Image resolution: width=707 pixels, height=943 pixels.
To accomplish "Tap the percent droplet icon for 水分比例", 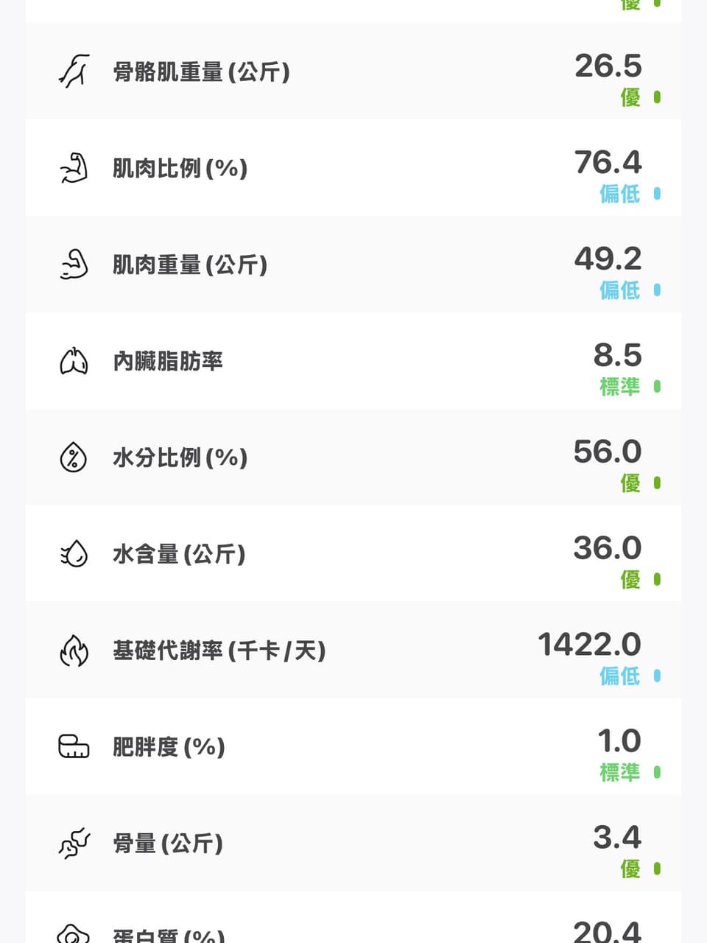I will [74, 458].
